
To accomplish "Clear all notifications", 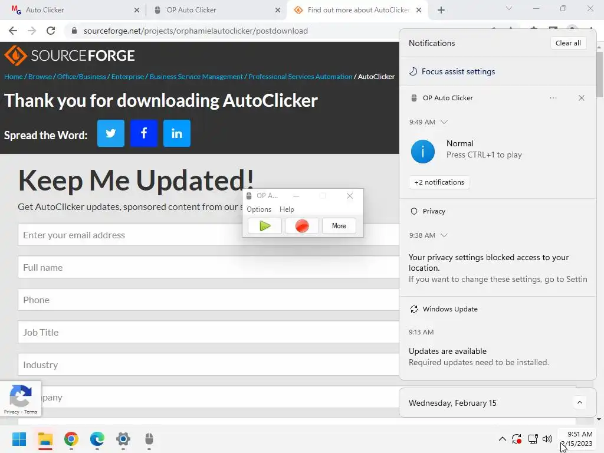I will [568, 43].
